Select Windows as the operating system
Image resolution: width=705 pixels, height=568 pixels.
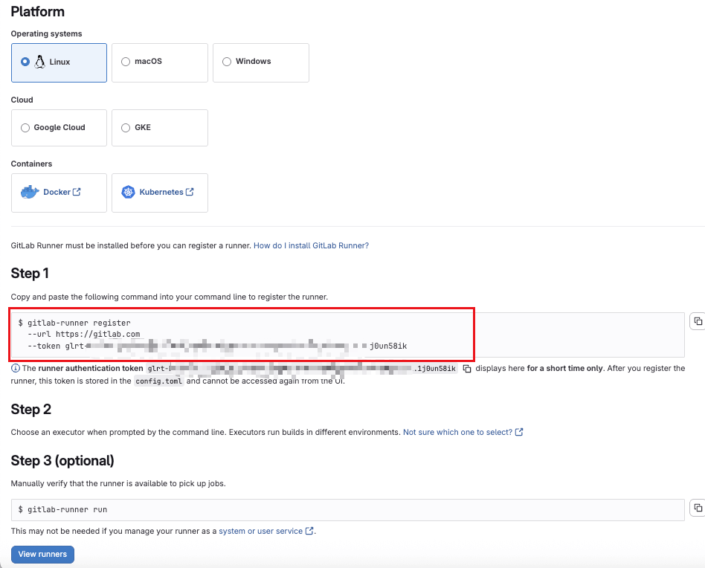pos(227,62)
